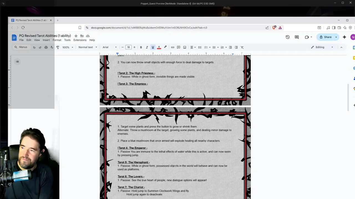Screen dimensions: 355x199
Task: Show all comments panel
Action: [x=297, y=37]
